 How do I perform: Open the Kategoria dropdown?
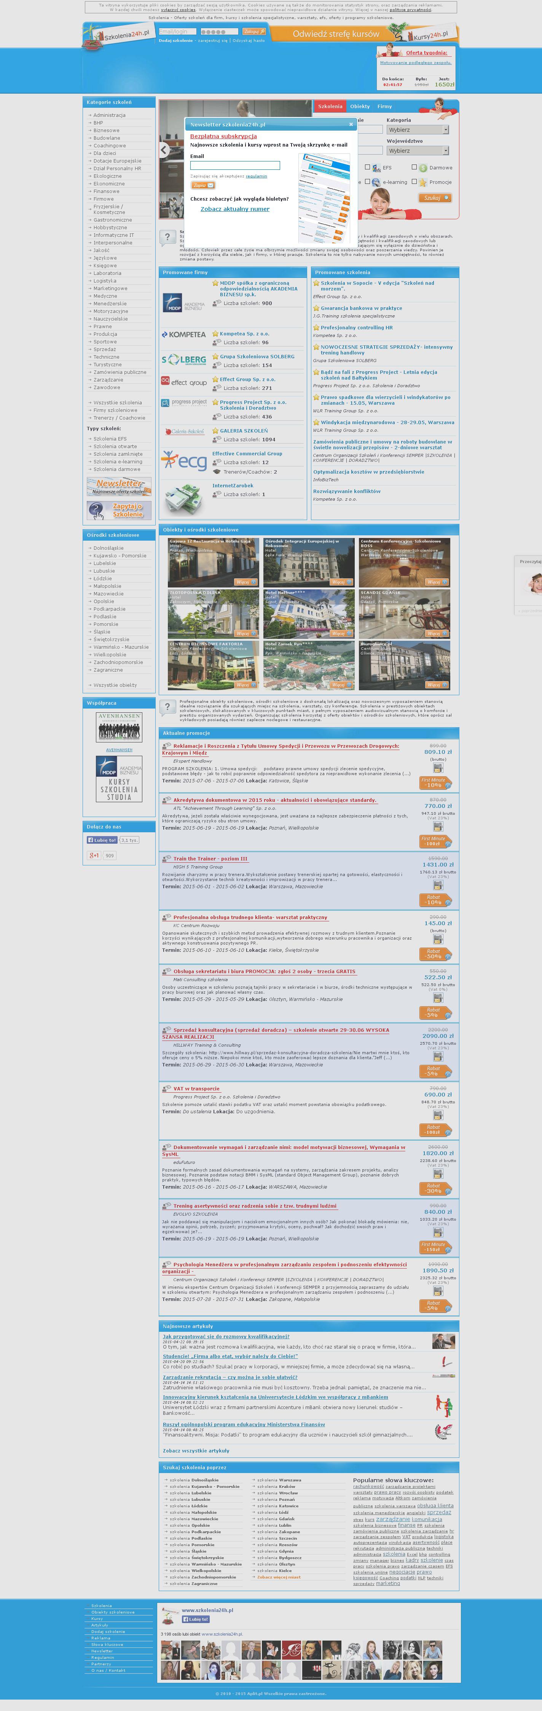[x=418, y=130]
